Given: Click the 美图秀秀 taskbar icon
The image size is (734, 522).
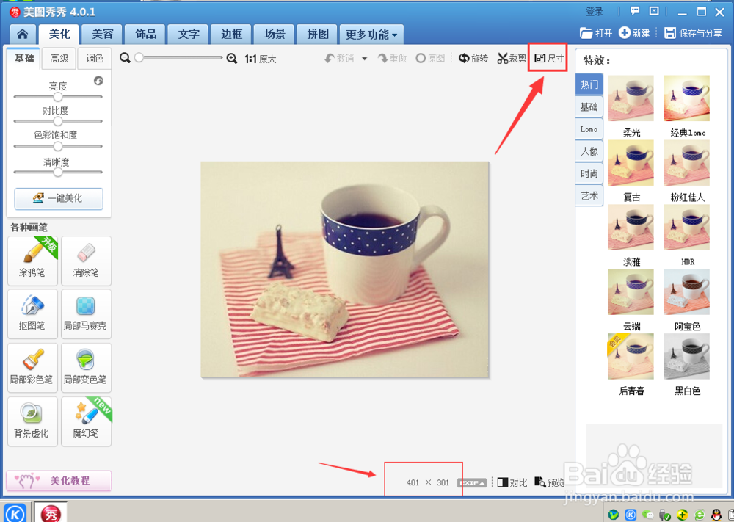Looking at the screenshot, I should tap(51, 513).
